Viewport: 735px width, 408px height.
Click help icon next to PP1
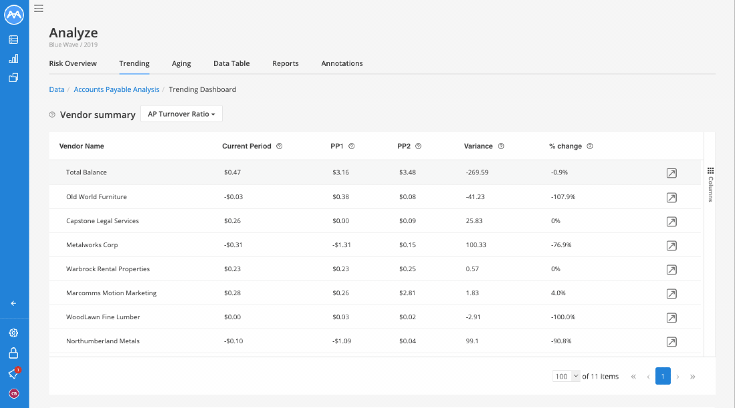tap(352, 146)
